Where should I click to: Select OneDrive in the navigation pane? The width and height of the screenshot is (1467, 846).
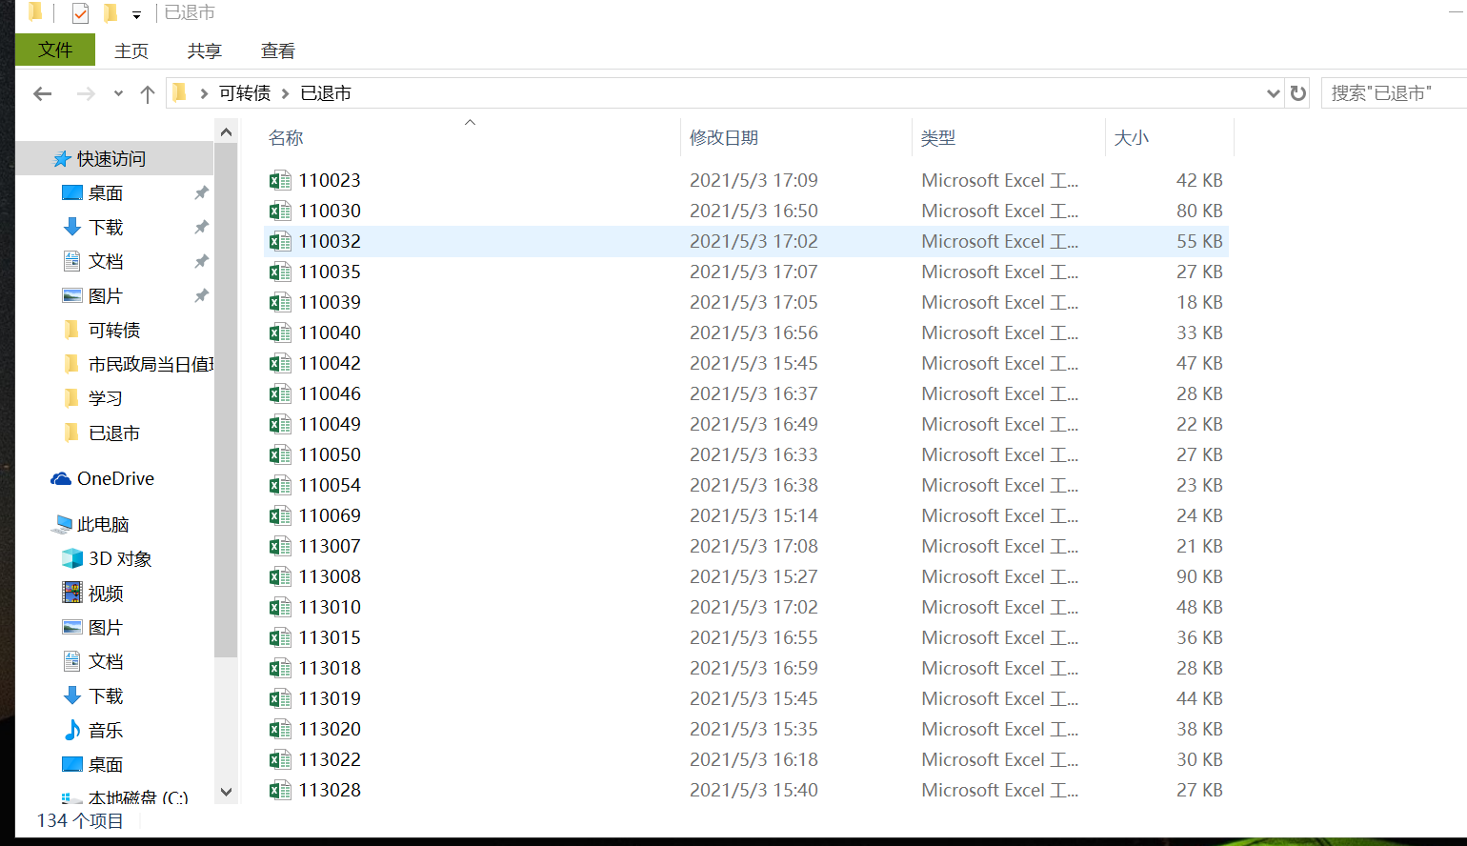click(115, 479)
